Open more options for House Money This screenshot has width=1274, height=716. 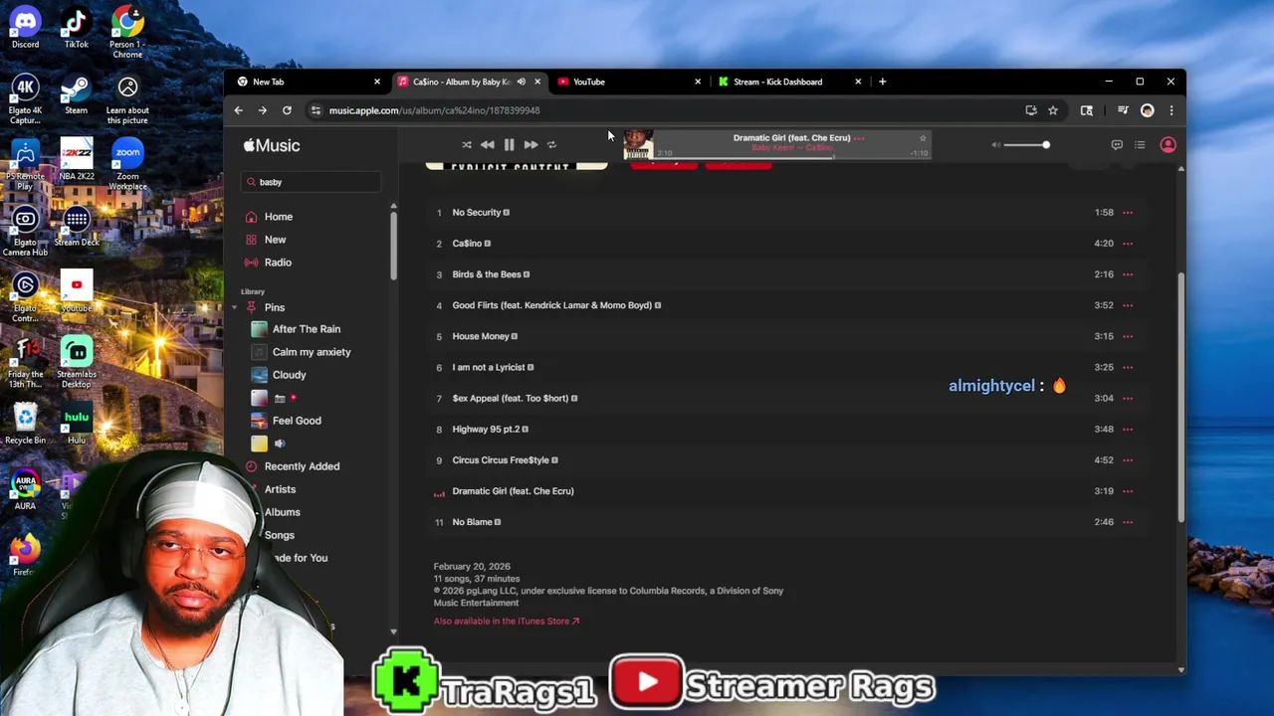click(1128, 336)
